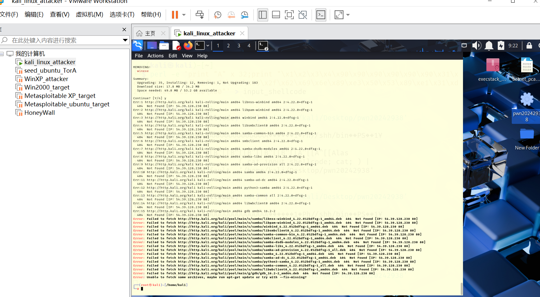Viewport: 540px width, 297px height.
Task: Select seed_ubuntu_TorA in the library
Action: tap(50, 70)
